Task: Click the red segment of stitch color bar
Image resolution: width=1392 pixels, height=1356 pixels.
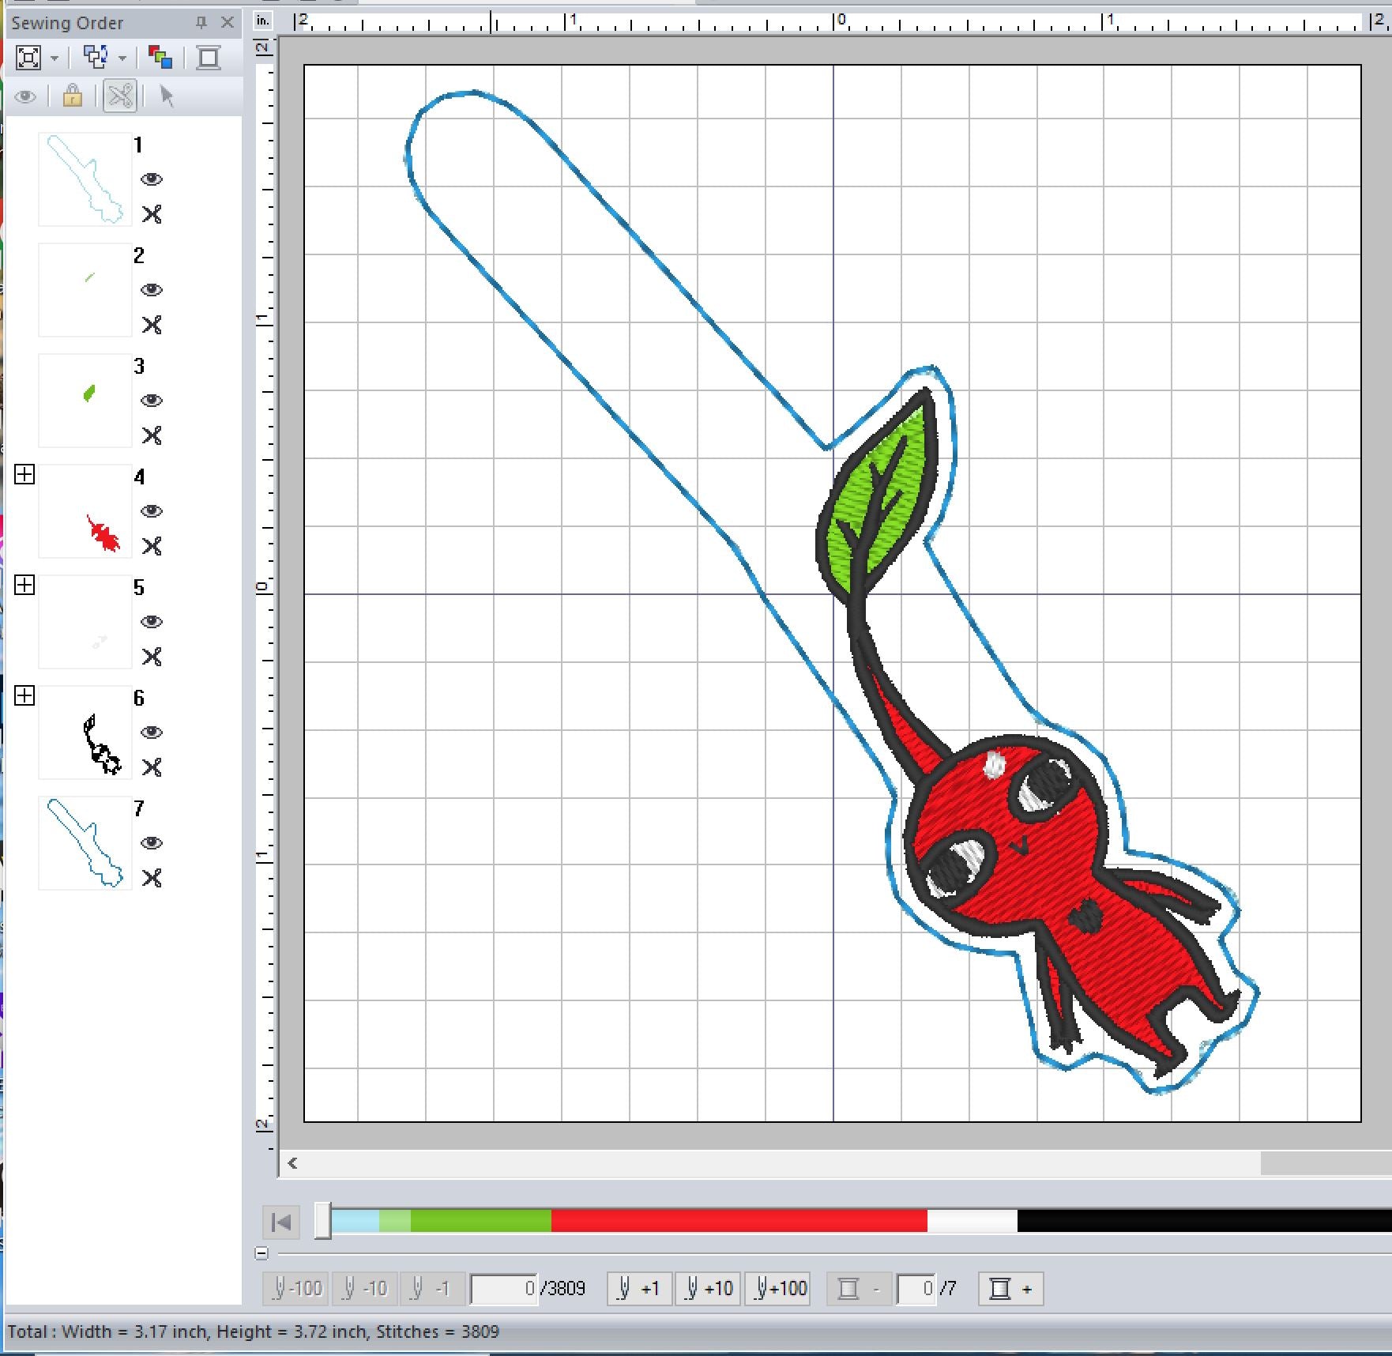Action: (738, 1221)
